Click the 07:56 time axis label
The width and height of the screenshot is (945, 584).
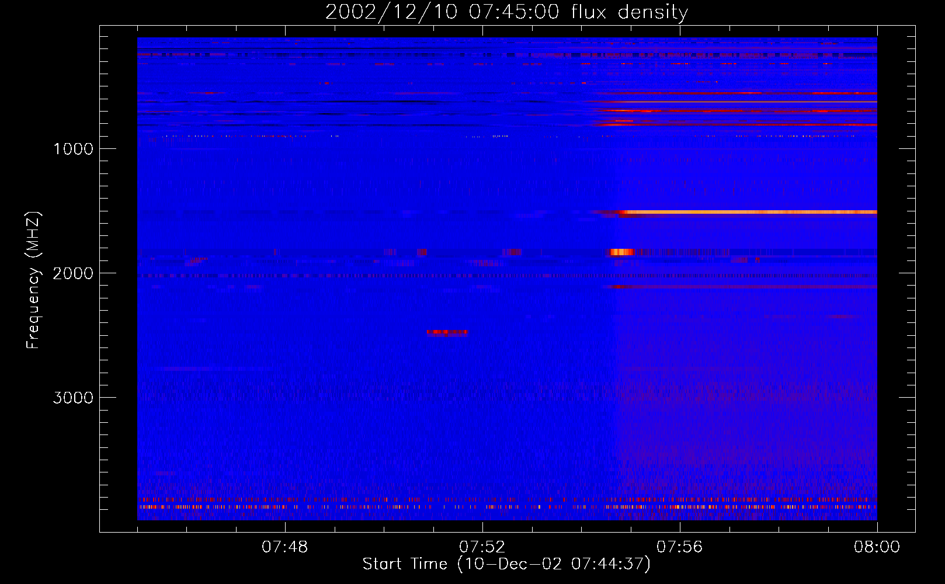(x=680, y=547)
